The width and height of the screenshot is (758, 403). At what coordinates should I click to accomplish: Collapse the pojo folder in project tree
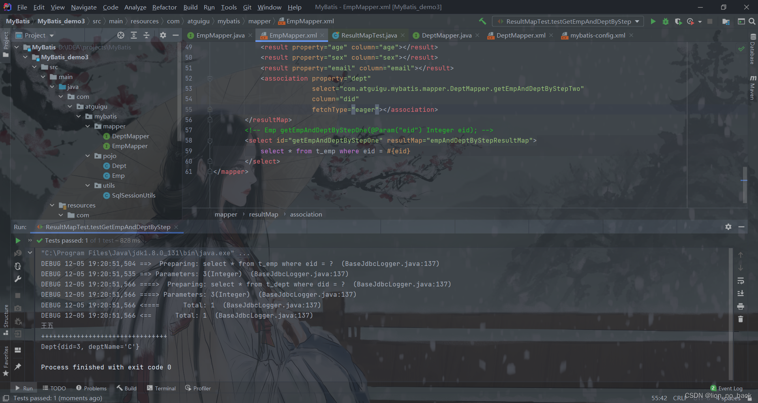[88, 156]
